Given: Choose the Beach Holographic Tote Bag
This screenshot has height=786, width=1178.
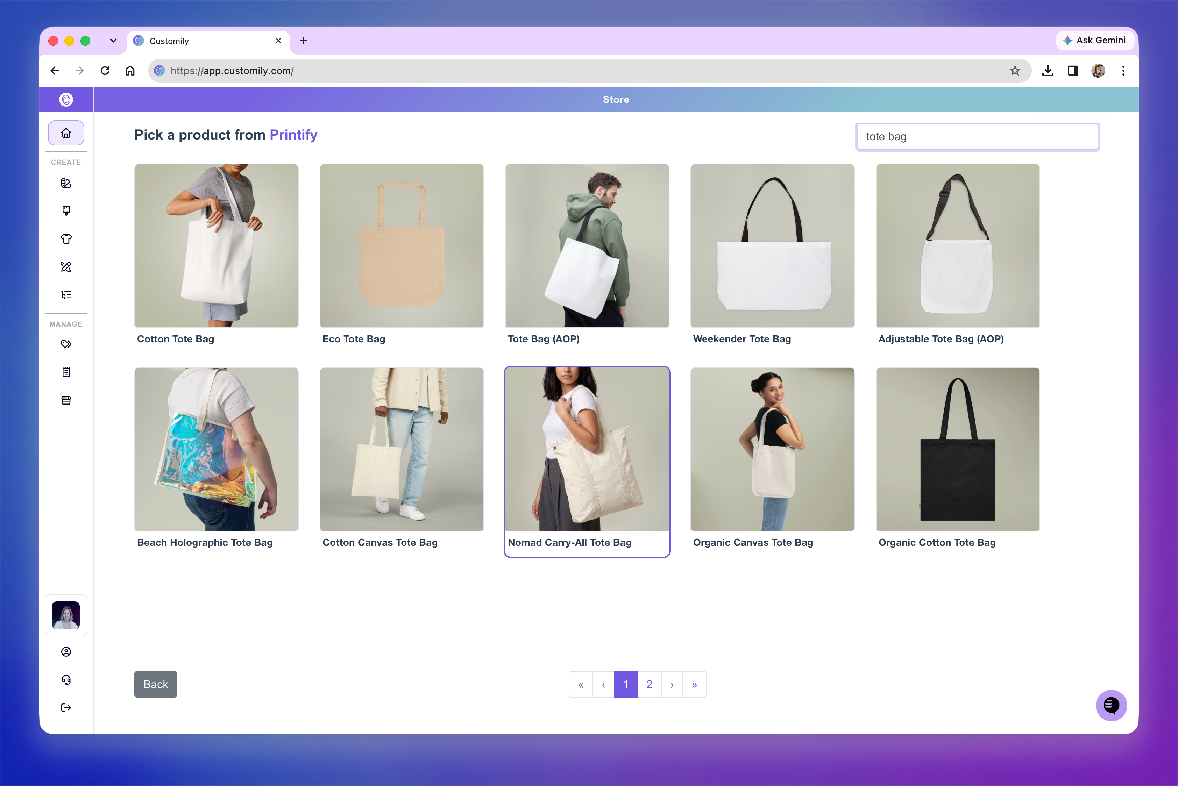Looking at the screenshot, I should 216,459.
